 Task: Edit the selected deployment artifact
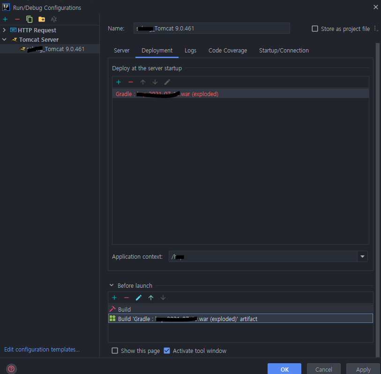pyautogui.click(x=167, y=82)
